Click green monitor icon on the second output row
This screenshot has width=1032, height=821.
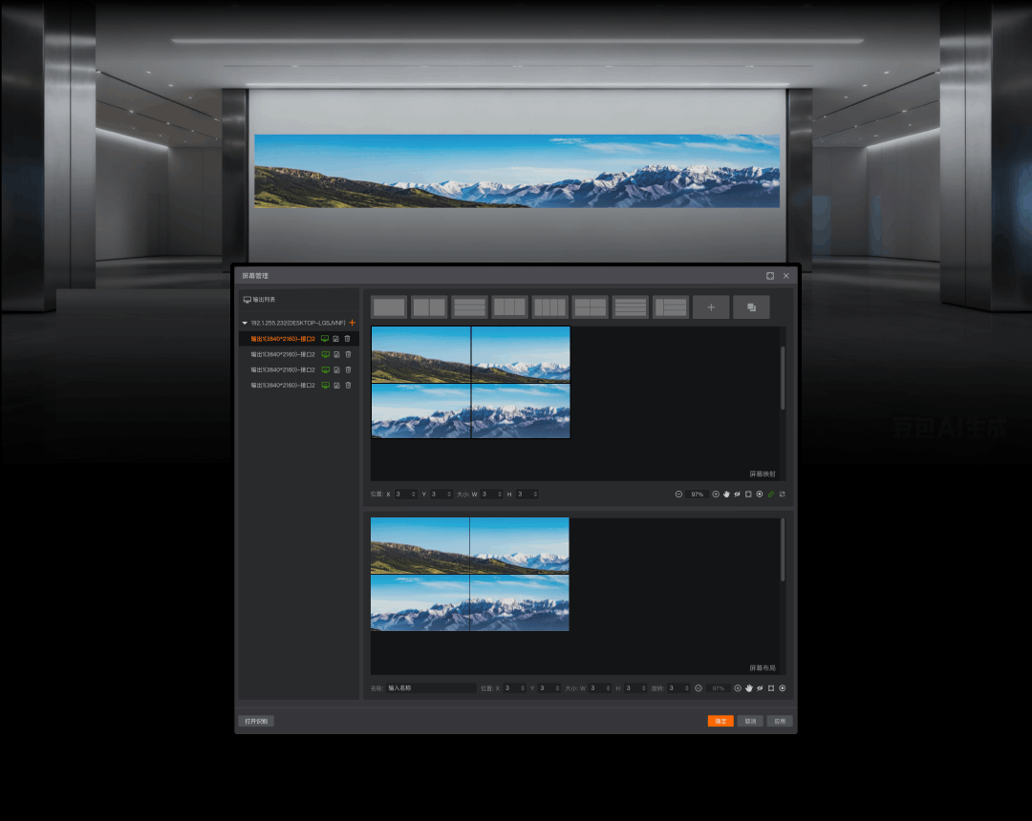pos(325,354)
